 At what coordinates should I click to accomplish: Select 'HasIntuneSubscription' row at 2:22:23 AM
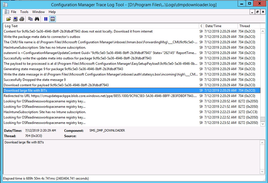coord(132,112)
